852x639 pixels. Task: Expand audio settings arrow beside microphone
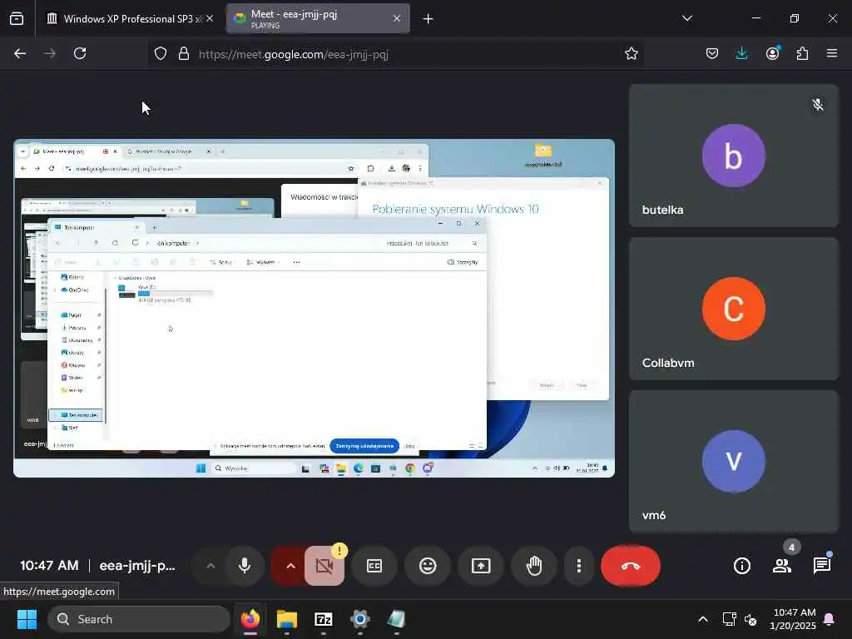(x=211, y=566)
